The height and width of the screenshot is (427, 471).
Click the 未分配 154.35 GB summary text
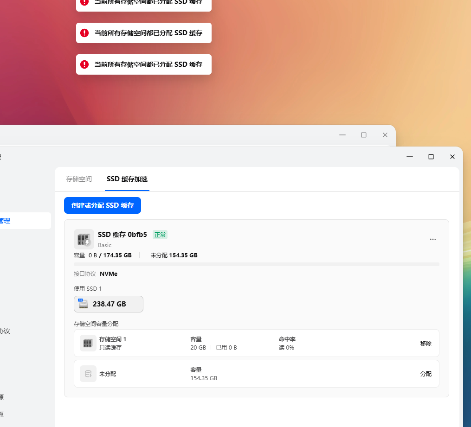[x=174, y=255]
